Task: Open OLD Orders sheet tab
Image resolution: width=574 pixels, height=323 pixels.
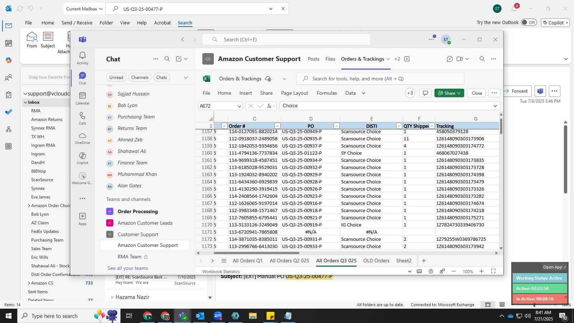Action: [376, 261]
